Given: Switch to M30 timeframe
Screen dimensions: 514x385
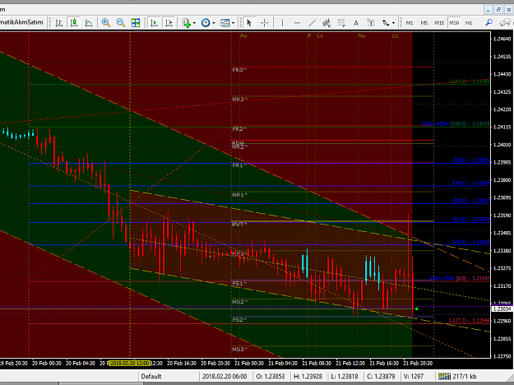Looking at the screenshot, I should tap(454, 23).
